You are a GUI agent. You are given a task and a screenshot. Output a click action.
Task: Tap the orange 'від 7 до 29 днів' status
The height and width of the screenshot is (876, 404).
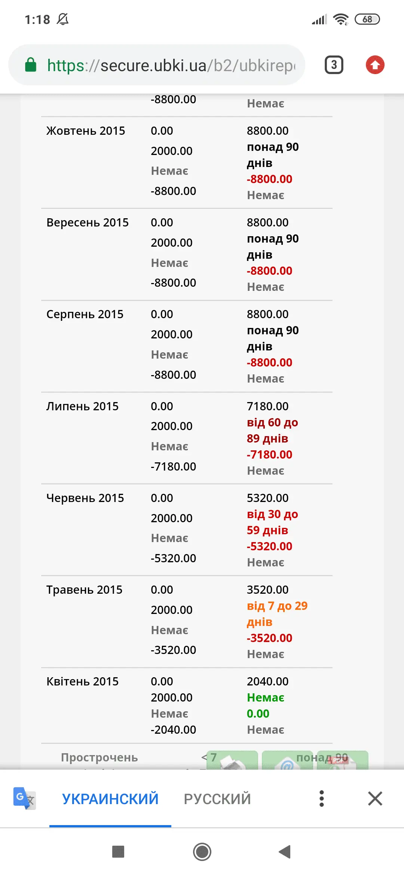(x=277, y=614)
